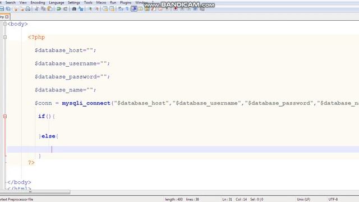Click on the $database_password=""; line

(72, 77)
